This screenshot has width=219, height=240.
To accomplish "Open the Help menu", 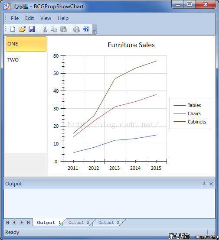I will [63, 18].
